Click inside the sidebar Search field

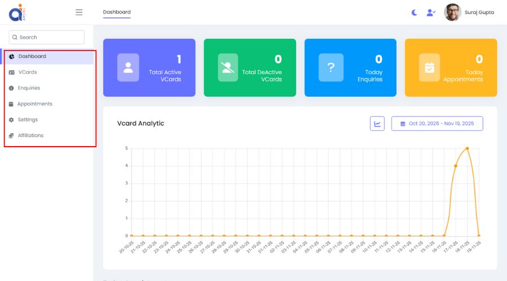point(47,37)
